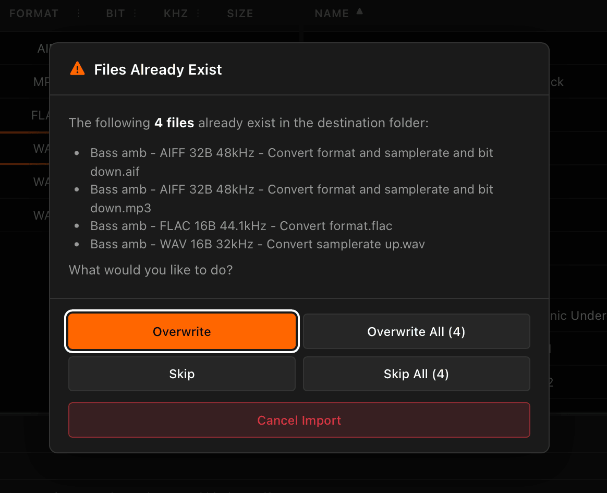Viewport: 607px width, 493px height.
Task: Click the Overwrite button
Action: pyautogui.click(x=181, y=331)
